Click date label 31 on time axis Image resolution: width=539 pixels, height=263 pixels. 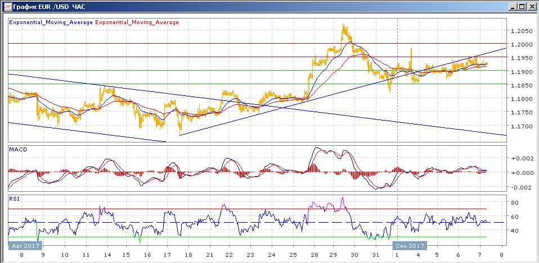click(x=376, y=255)
